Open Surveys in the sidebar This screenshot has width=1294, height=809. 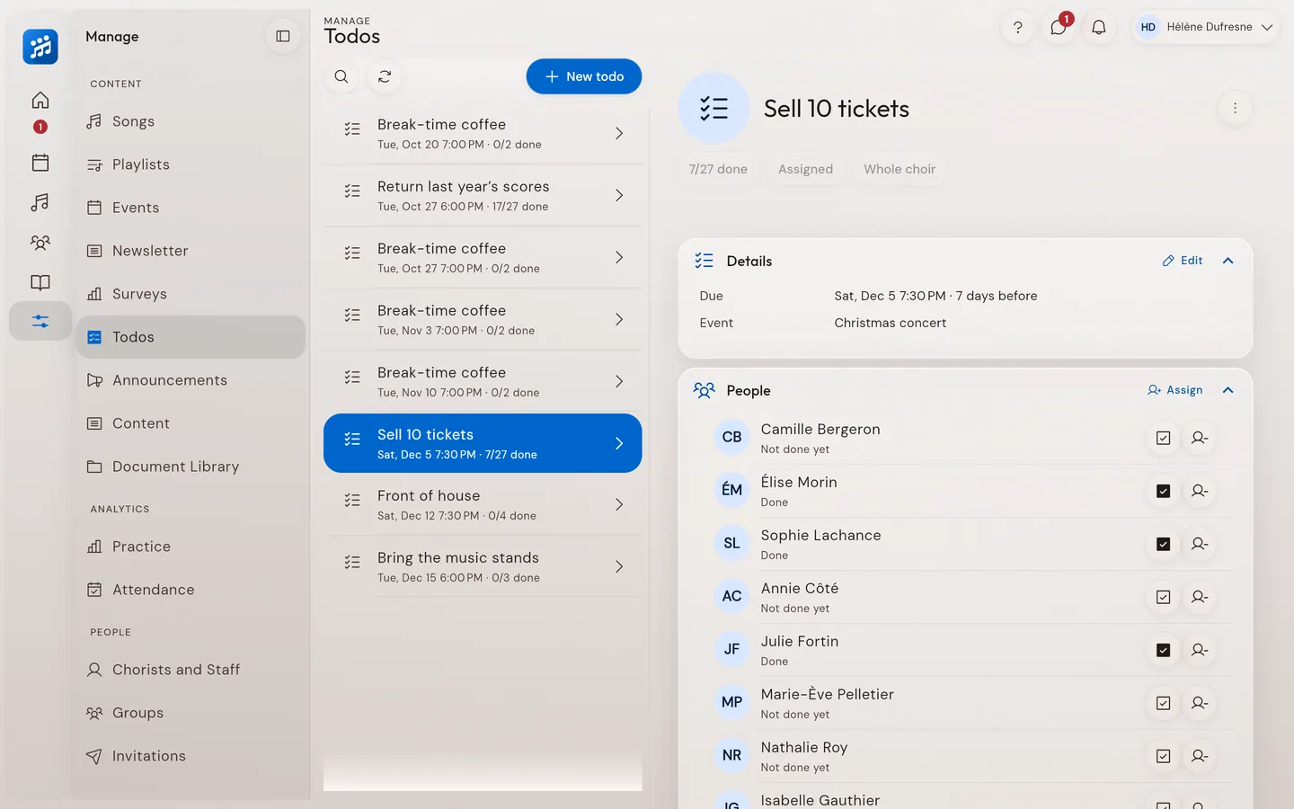[191, 294]
